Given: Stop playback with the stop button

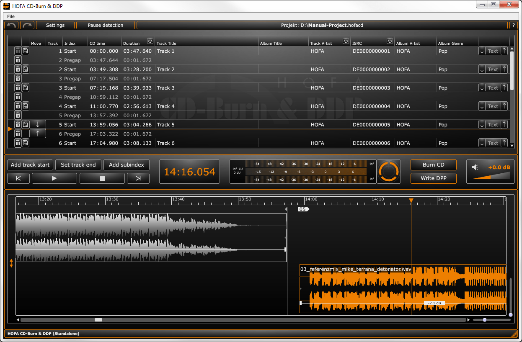Looking at the screenshot, I should (102, 178).
